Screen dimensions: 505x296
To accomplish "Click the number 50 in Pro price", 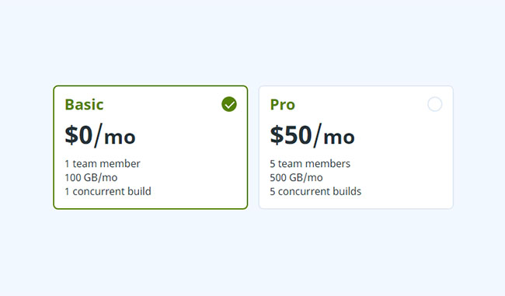I will pos(298,135).
